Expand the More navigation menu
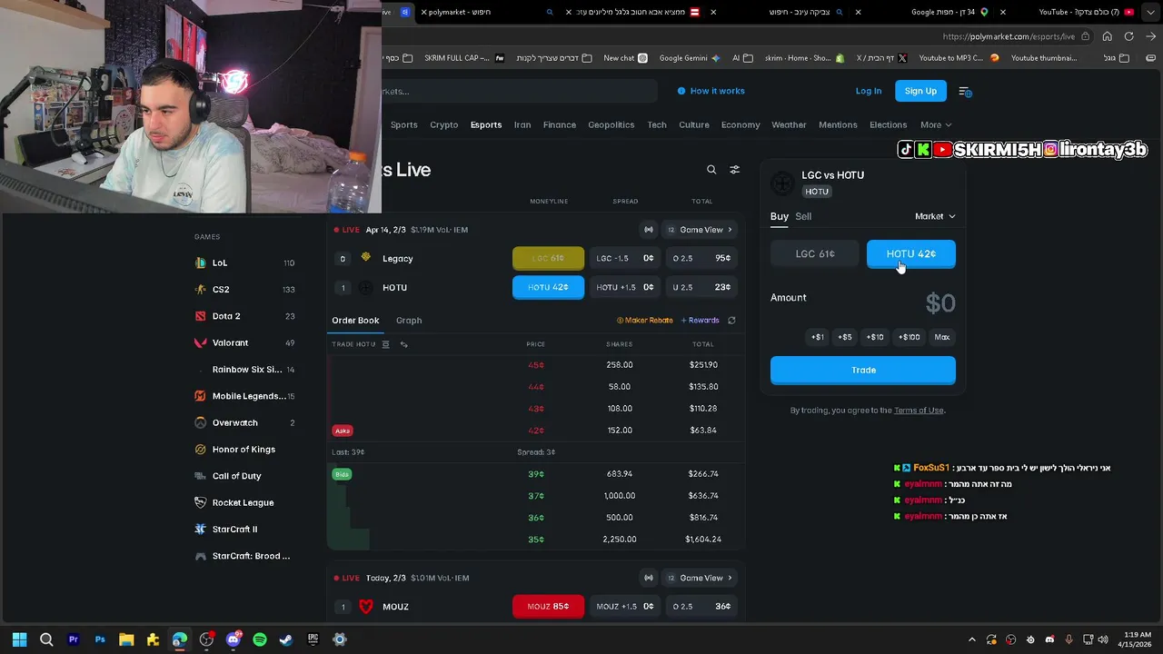Viewport: 1163px width, 654px height. point(936,124)
